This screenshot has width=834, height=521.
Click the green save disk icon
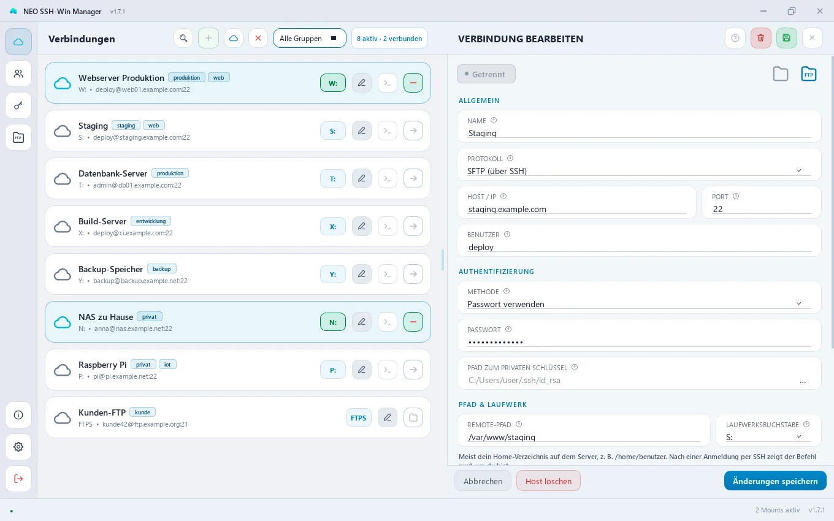point(787,38)
